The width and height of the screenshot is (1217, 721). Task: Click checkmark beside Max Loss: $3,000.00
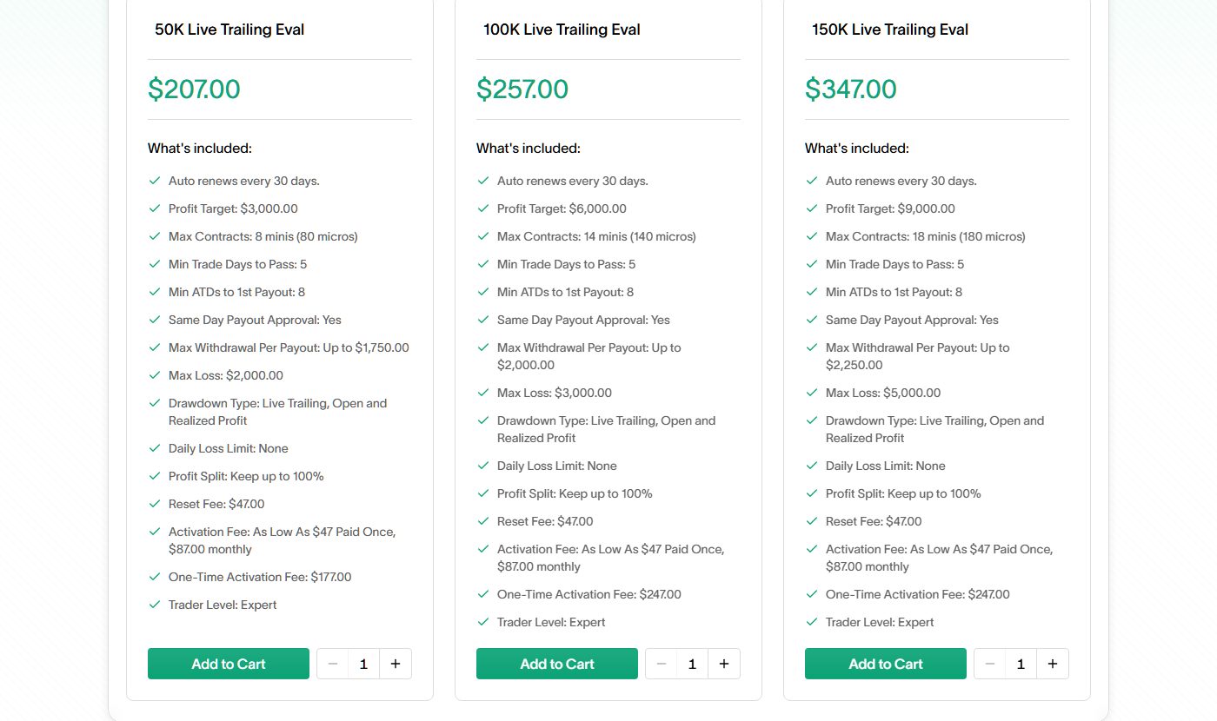pyautogui.click(x=483, y=393)
